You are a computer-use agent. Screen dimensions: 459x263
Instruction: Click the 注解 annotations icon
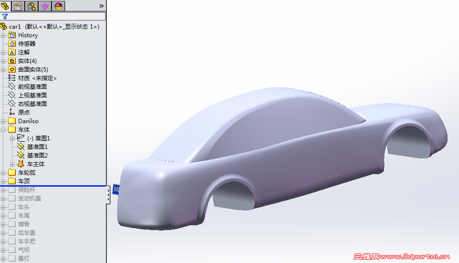pos(12,53)
